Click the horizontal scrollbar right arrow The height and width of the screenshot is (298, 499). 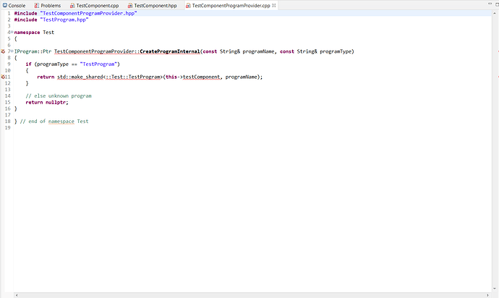[487, 295]
